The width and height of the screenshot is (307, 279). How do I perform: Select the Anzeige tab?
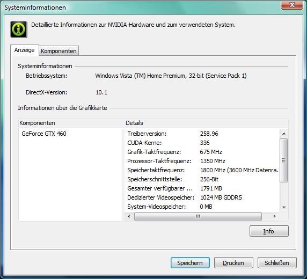coord(25,50)
